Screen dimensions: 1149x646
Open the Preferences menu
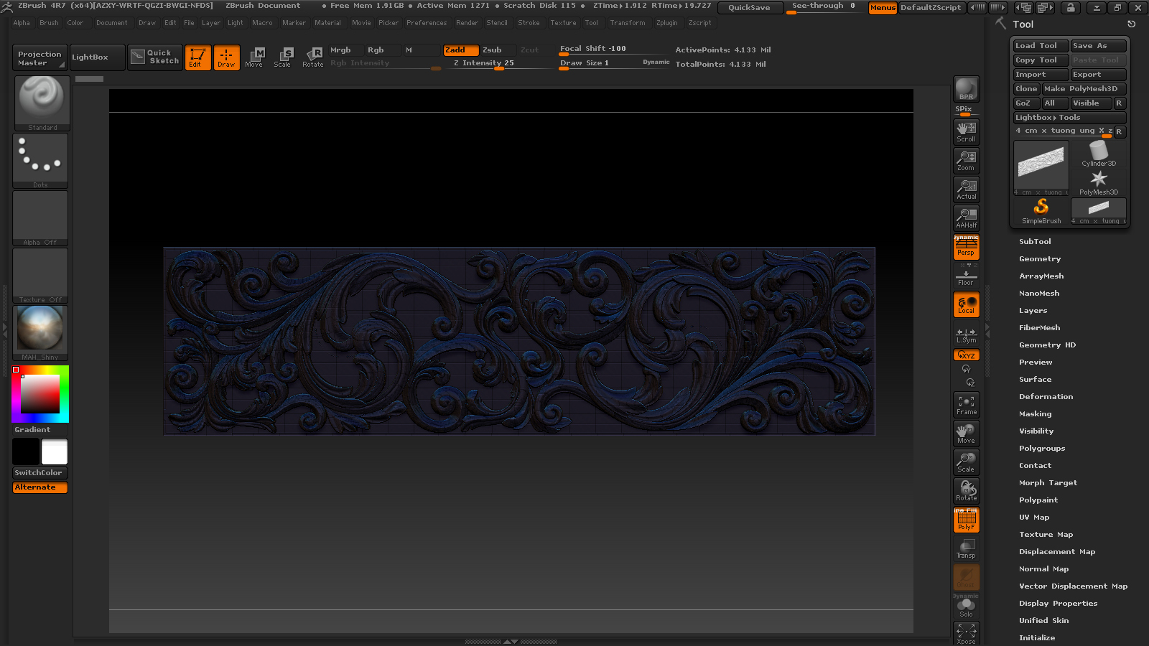pos(426,23)
